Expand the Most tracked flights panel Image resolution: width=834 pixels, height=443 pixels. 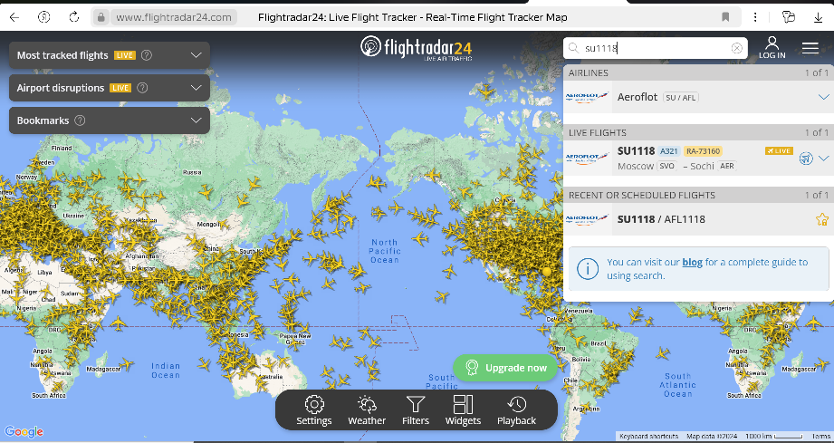click(197, 55)
